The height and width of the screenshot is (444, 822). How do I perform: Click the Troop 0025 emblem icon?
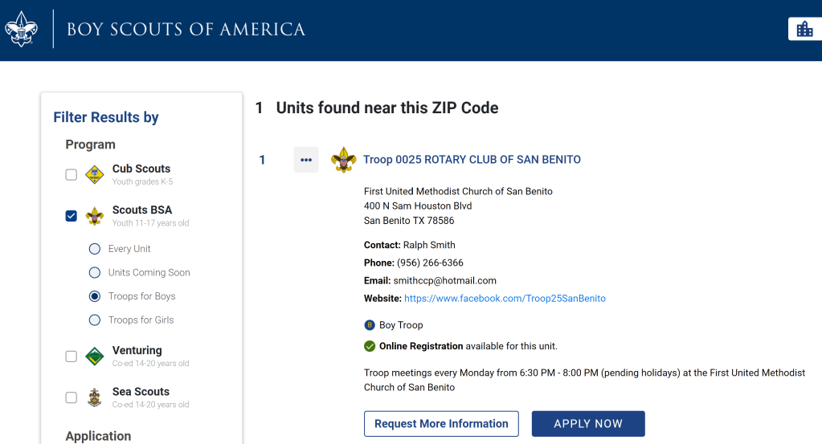(344, 160)
